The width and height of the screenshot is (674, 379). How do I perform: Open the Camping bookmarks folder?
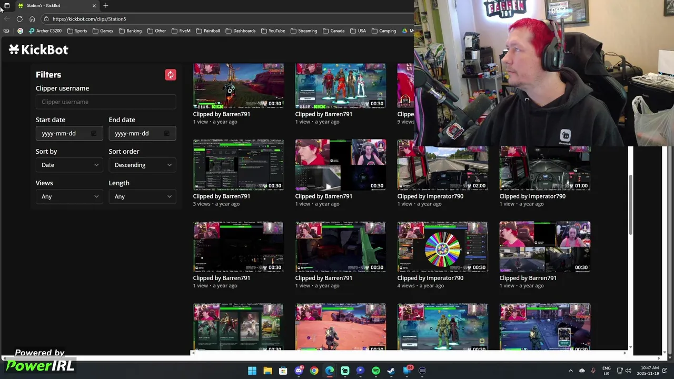pos(384,31)
